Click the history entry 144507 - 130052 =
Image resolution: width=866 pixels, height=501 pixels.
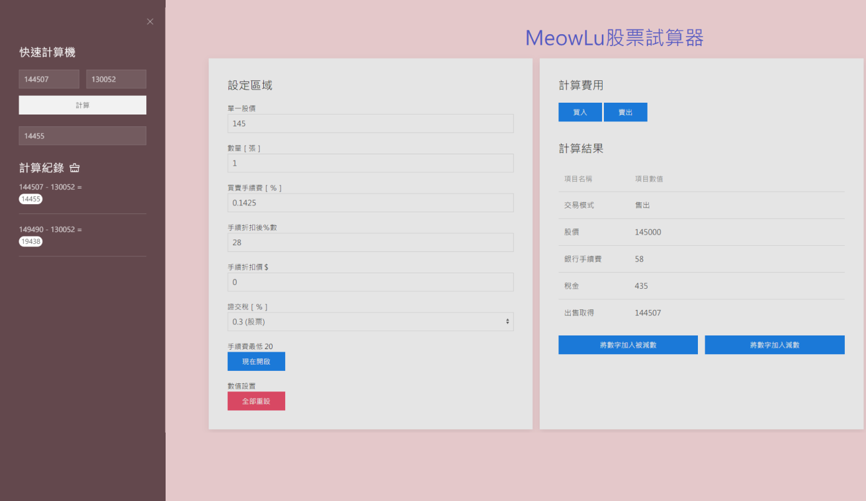(50, 187)
